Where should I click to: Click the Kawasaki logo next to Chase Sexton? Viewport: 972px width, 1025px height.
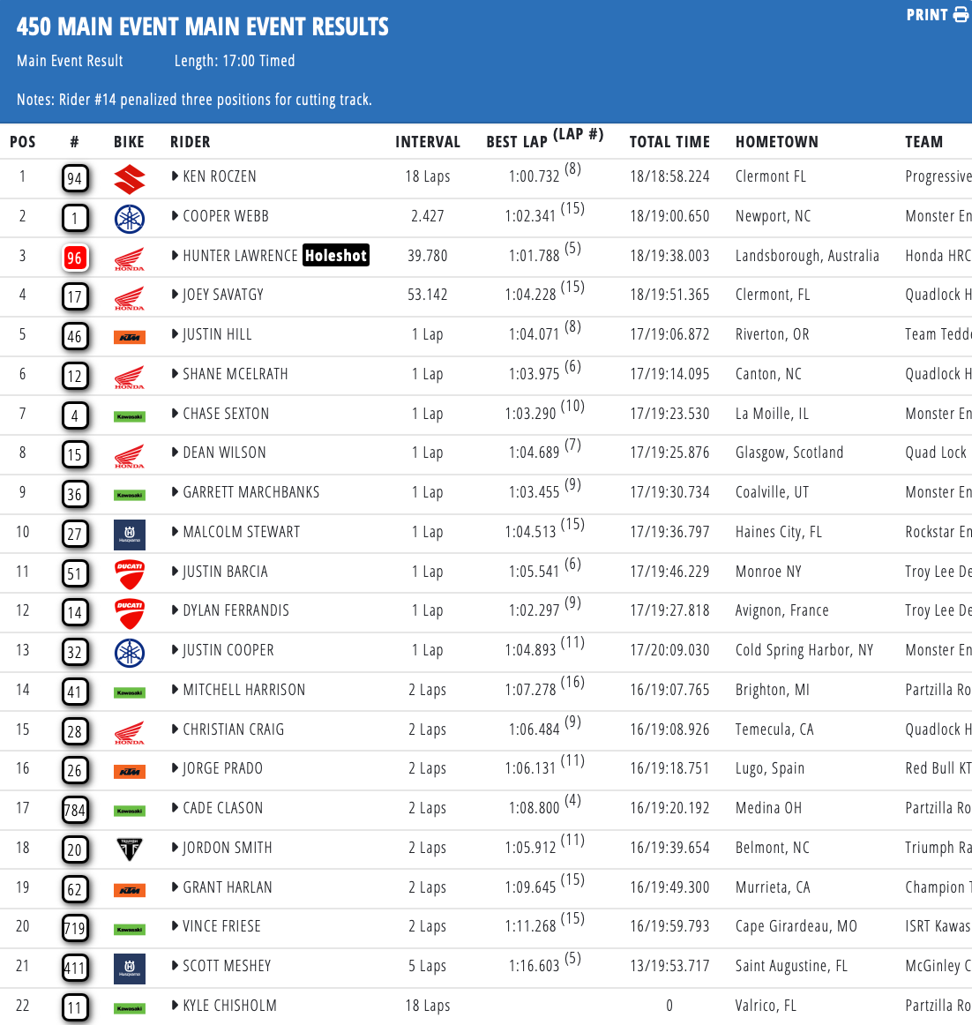(130, 415)
